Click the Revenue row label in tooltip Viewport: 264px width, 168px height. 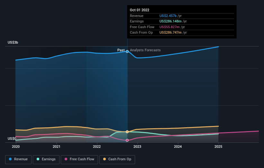(x=137, y=16)
